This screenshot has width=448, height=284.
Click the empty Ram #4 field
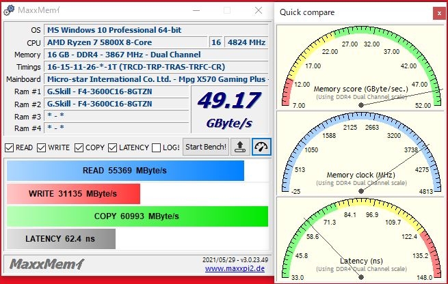coord(116,128)
